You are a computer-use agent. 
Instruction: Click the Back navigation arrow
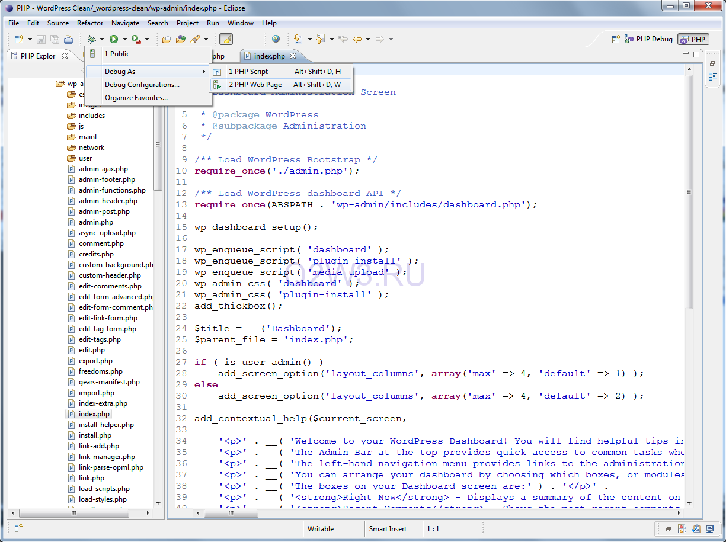[x=357, y=40]
